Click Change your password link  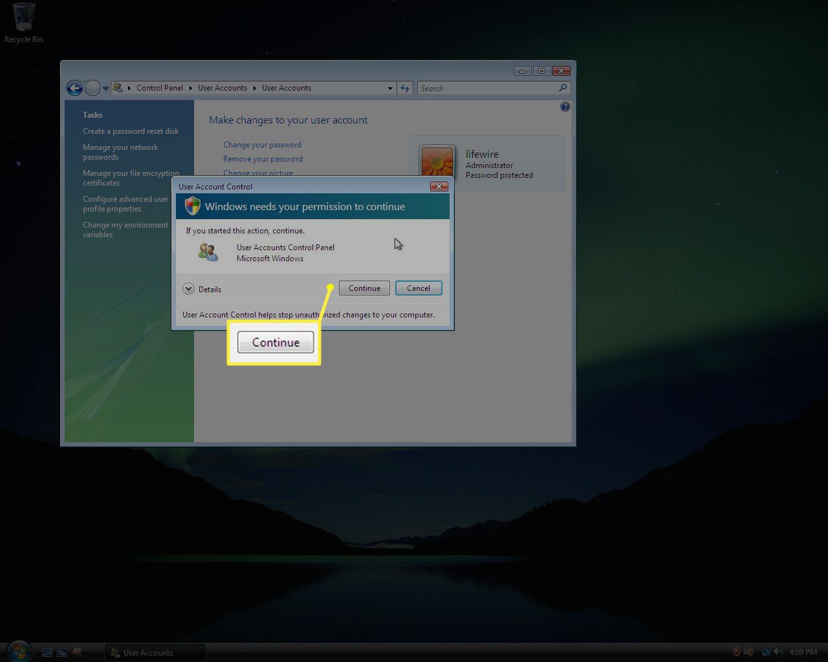pos(262,145)
